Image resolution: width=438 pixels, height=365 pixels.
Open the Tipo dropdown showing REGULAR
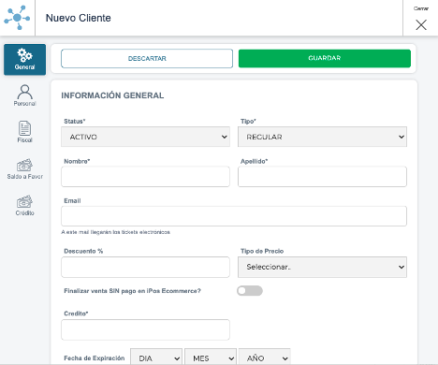322,137
